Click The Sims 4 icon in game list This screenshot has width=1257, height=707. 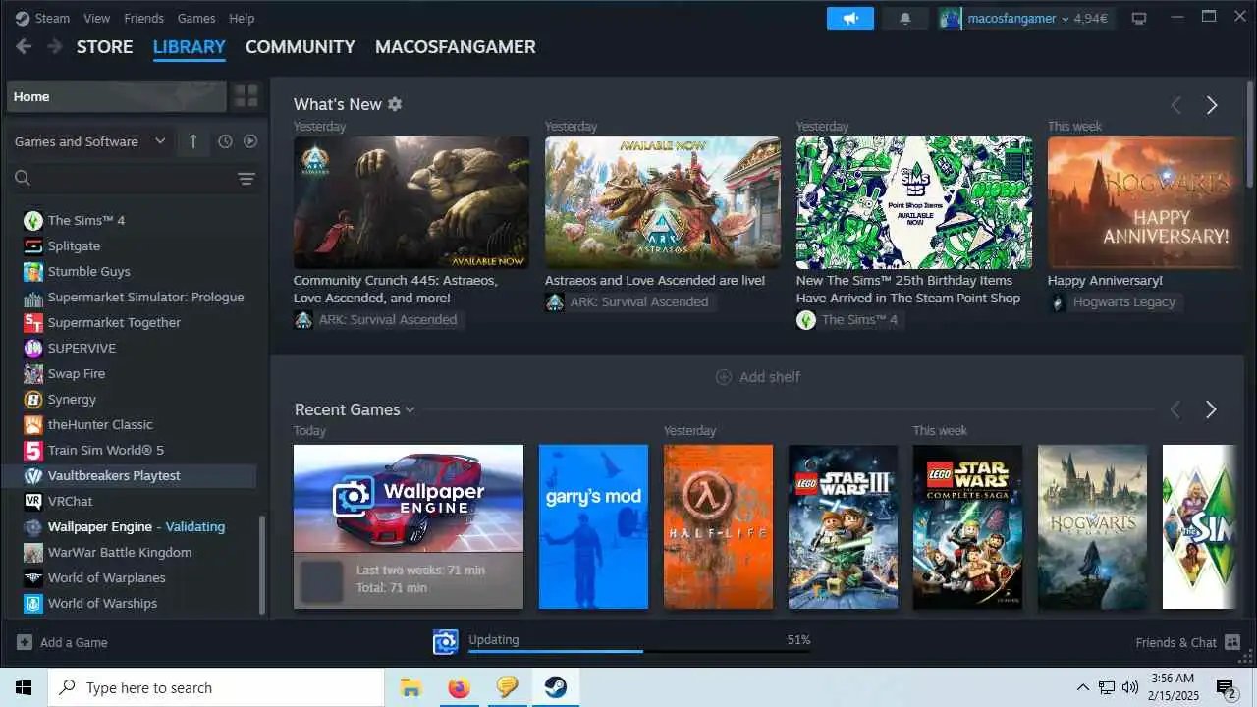pos(33,220)
